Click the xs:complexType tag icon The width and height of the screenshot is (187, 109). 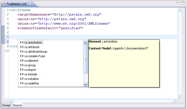point(22,56)
